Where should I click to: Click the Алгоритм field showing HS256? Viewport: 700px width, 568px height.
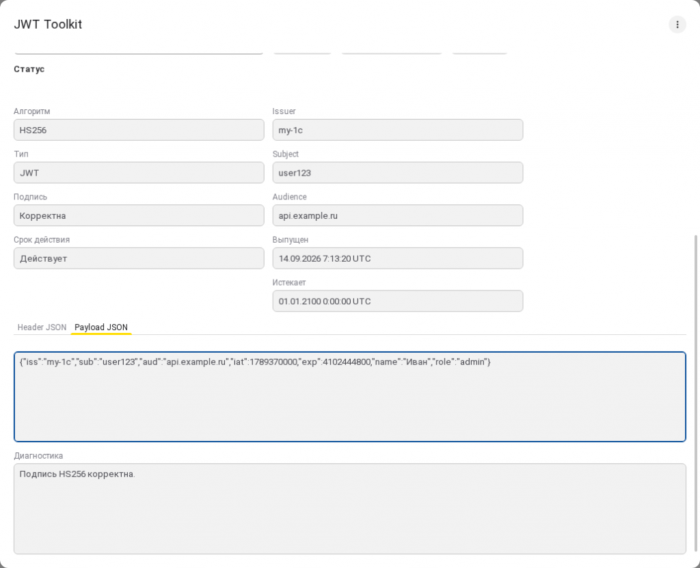tap(139, 130)
